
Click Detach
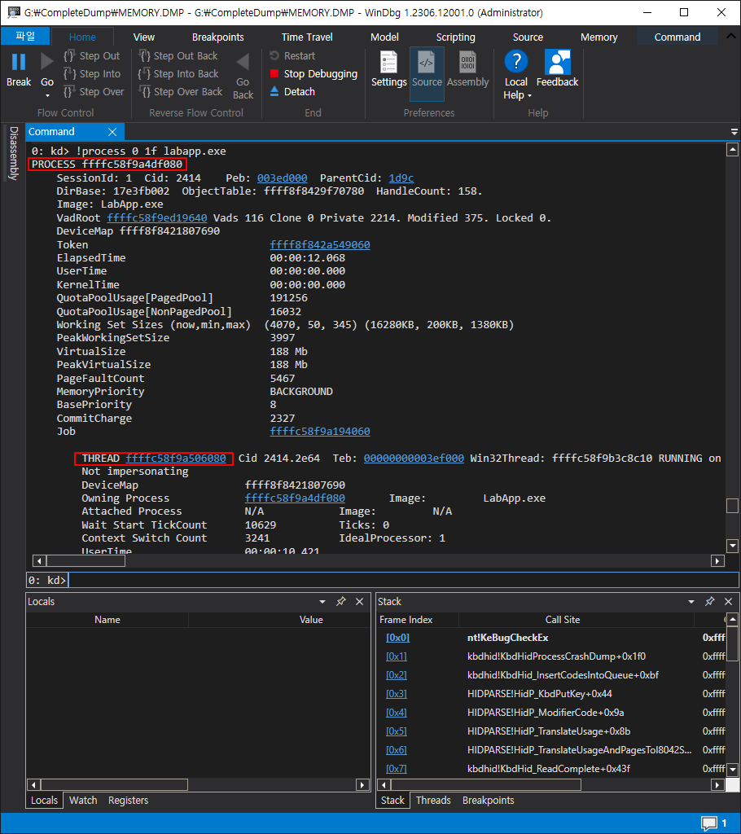pyautogui.click(x=292, y=91)
